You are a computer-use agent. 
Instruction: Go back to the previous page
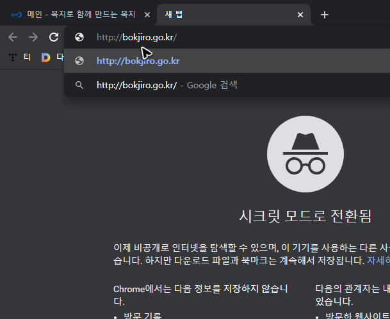pyautogui.click(x=13, y=38)
